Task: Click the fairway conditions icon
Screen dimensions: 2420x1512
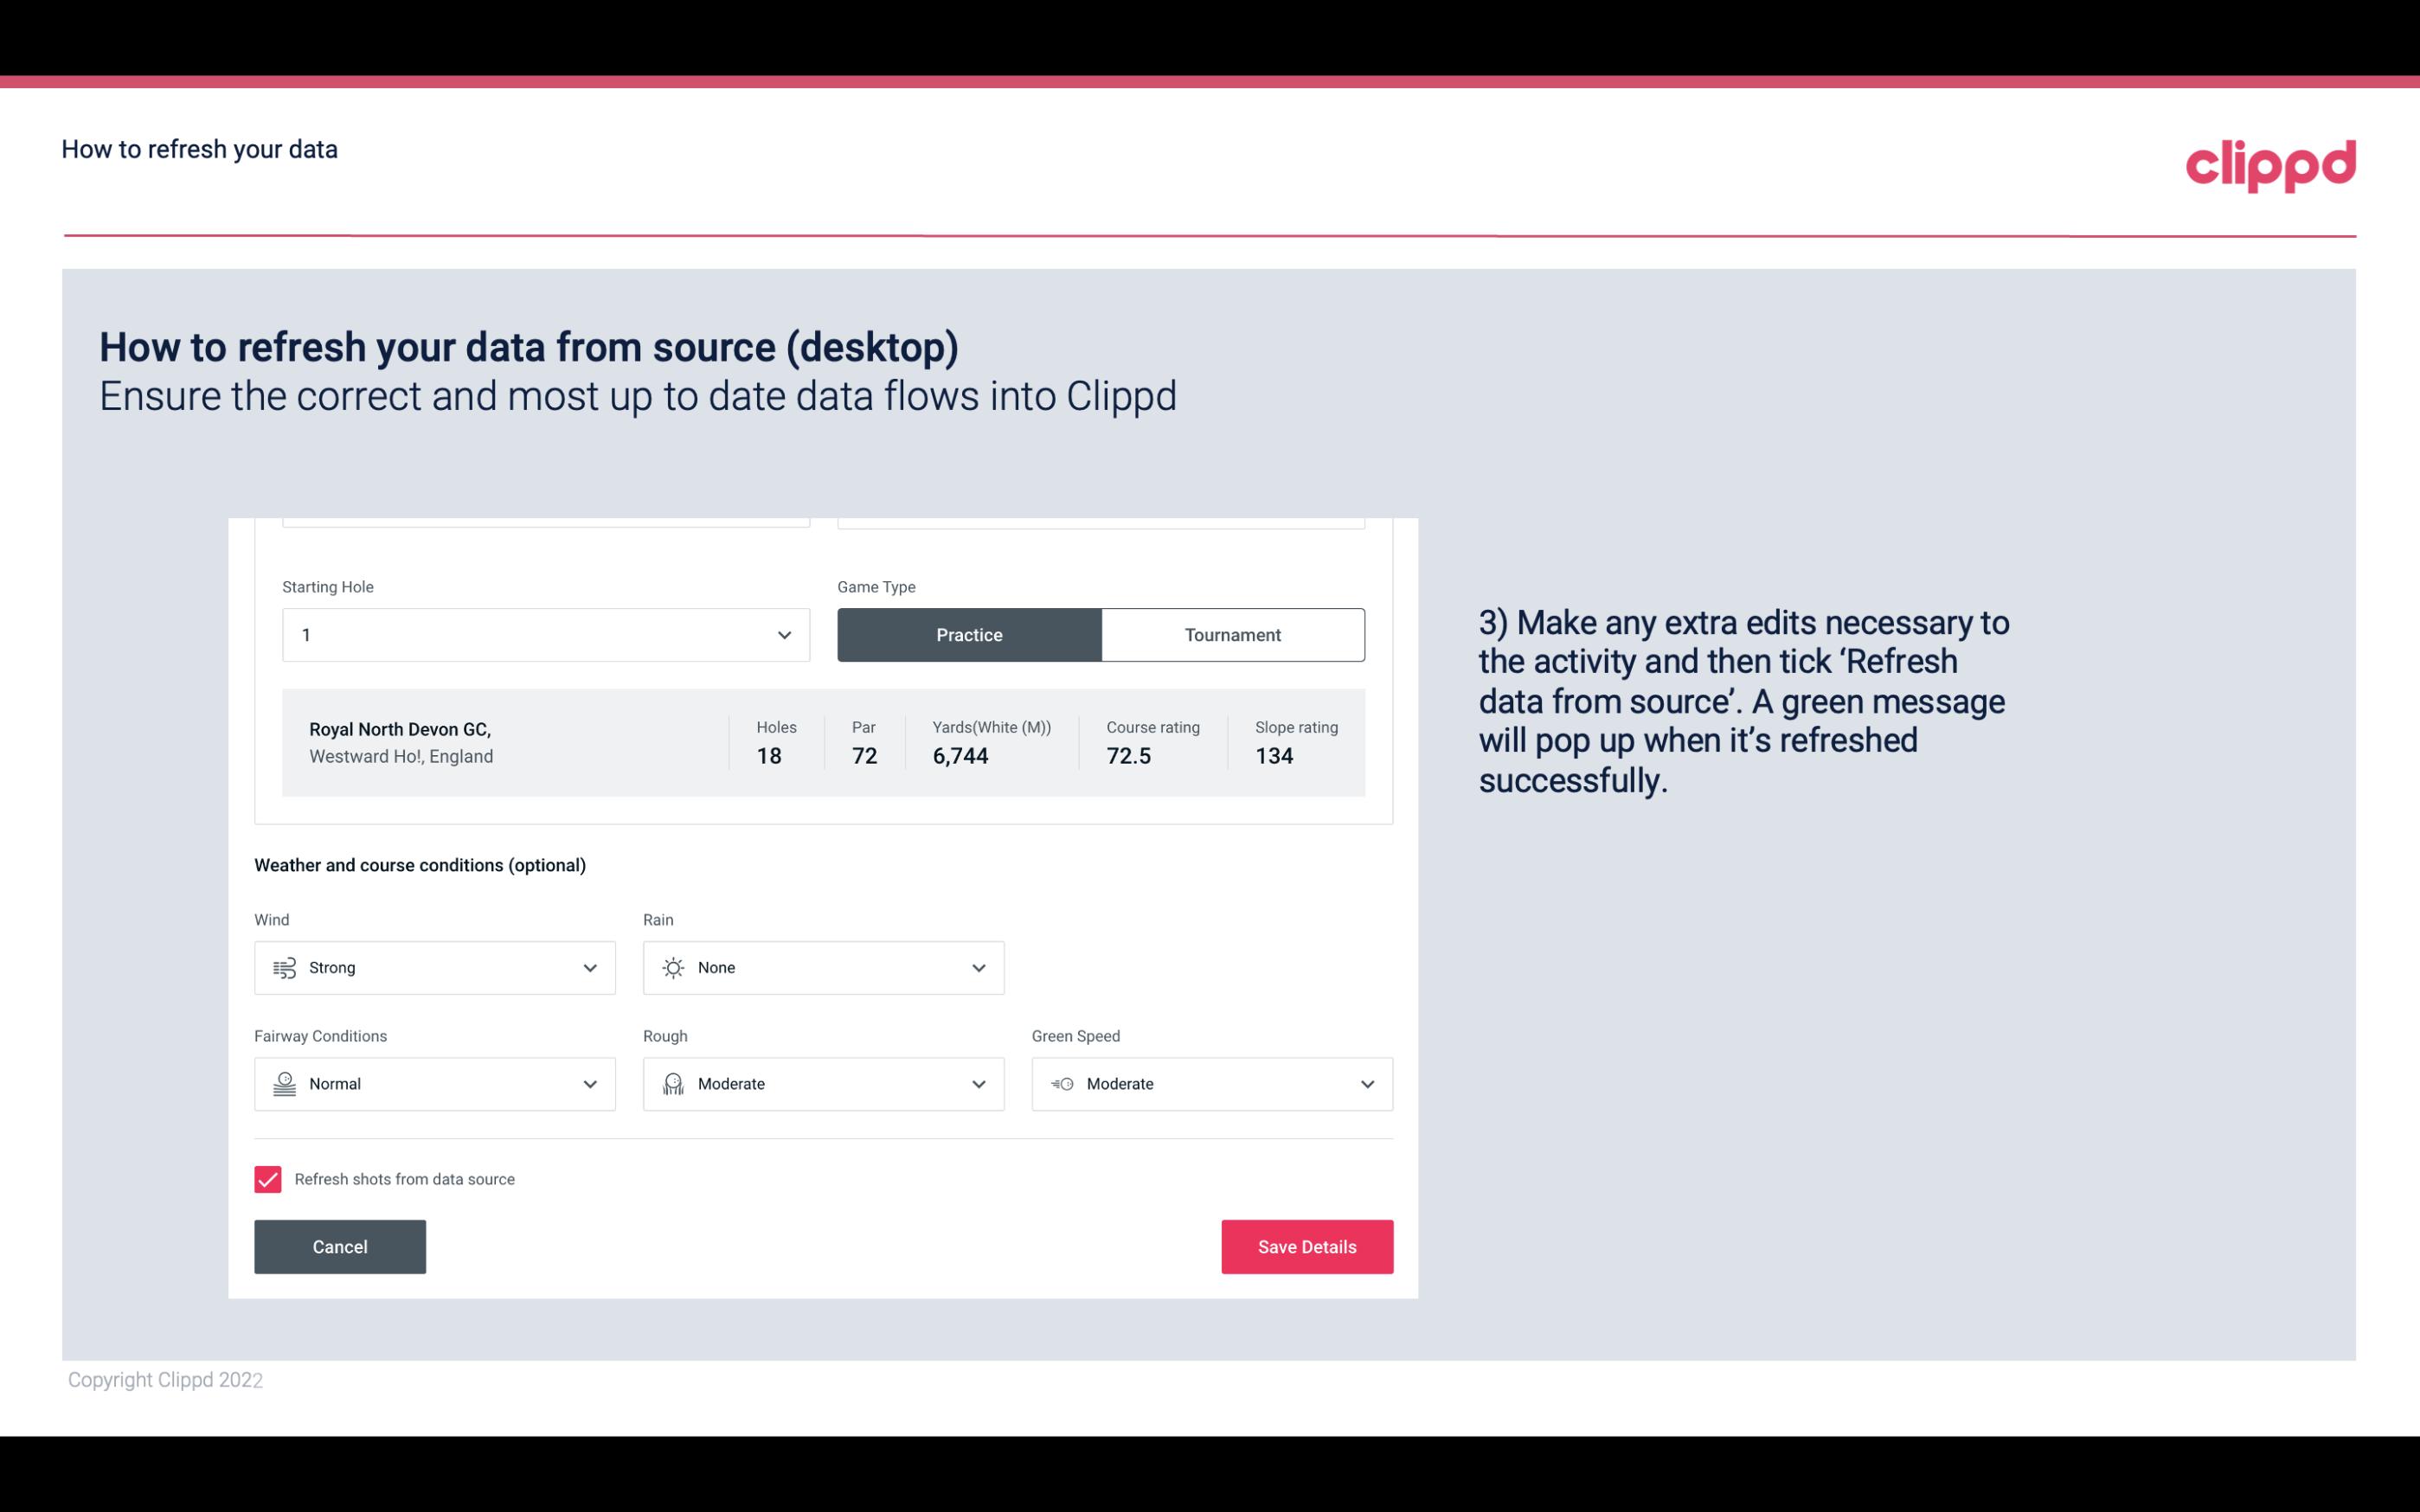Action: 282,1084
